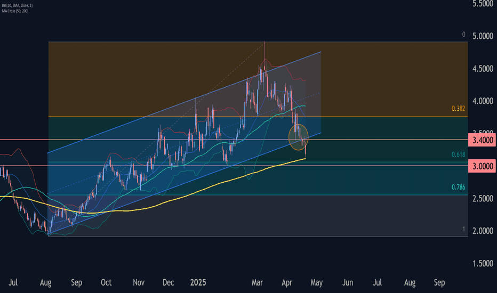Click the 0.618 Fibonacci level label
The image size is (497, 293).
[458, 154]
